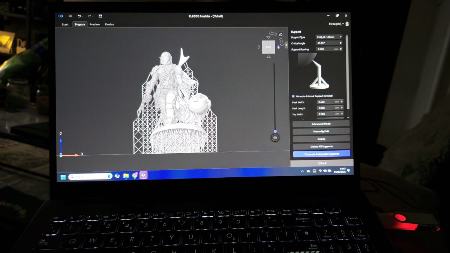Collapse the right panel with the arrow tab
Viewport: 450px width, 253px height.
tap(286, 45)
